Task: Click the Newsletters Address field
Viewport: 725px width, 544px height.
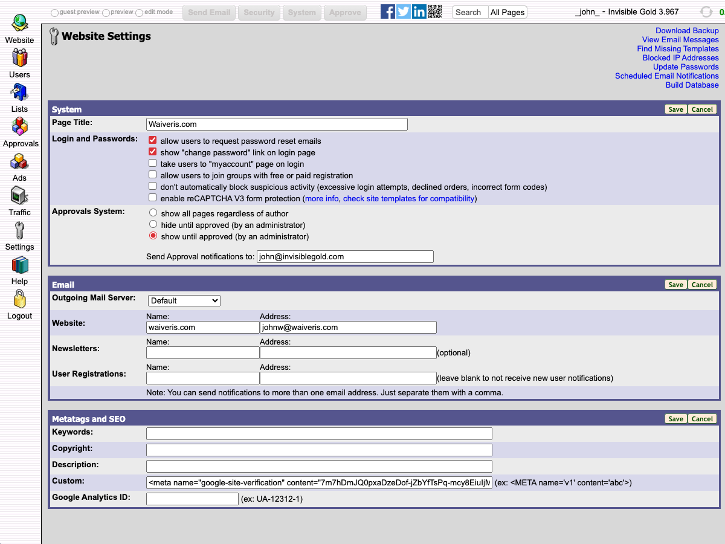Action: (348, 352)
